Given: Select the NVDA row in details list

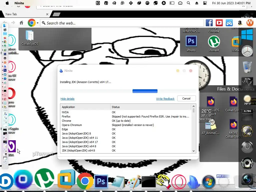Looking at the screenshot, I should pos(125,112).
